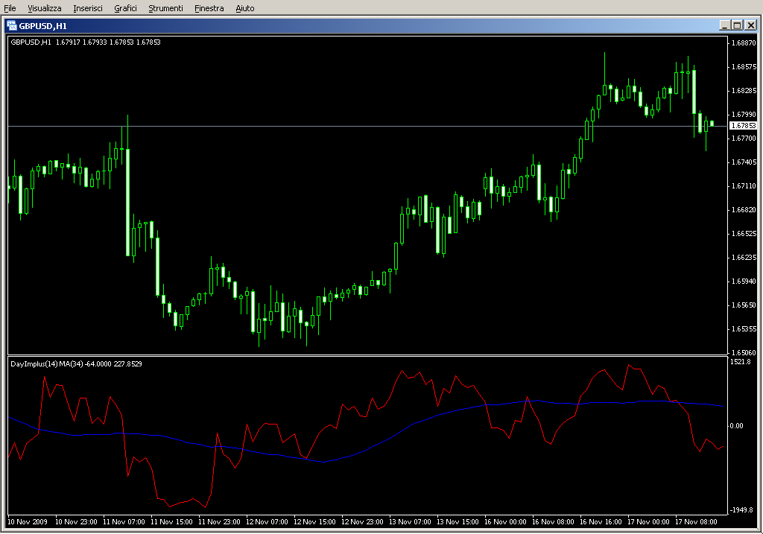Click price scale value 1.67110
Viewport: 763px width, 534px height.
tap(744, 185)
